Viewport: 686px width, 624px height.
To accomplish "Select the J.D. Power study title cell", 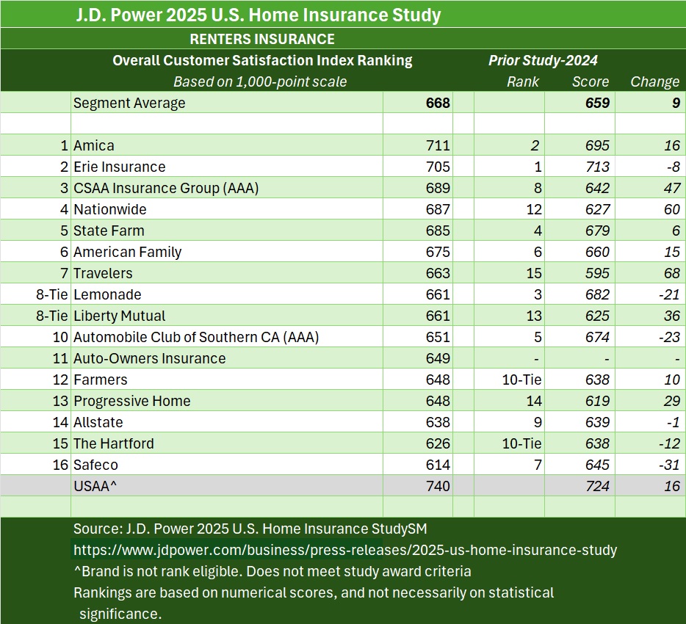I will click(258, 15).
